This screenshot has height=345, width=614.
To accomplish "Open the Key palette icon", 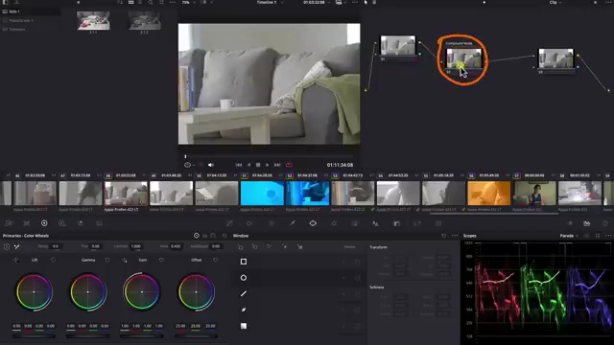I will (396, 223).
